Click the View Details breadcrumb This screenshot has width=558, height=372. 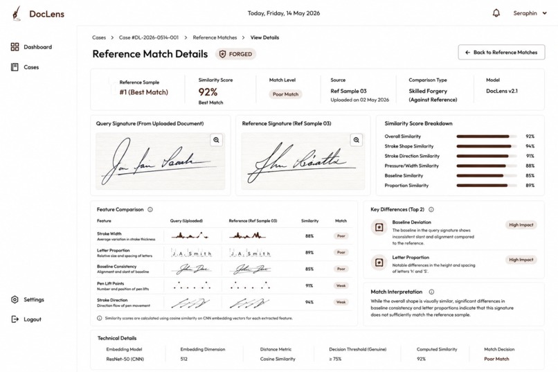click(264, 37)
